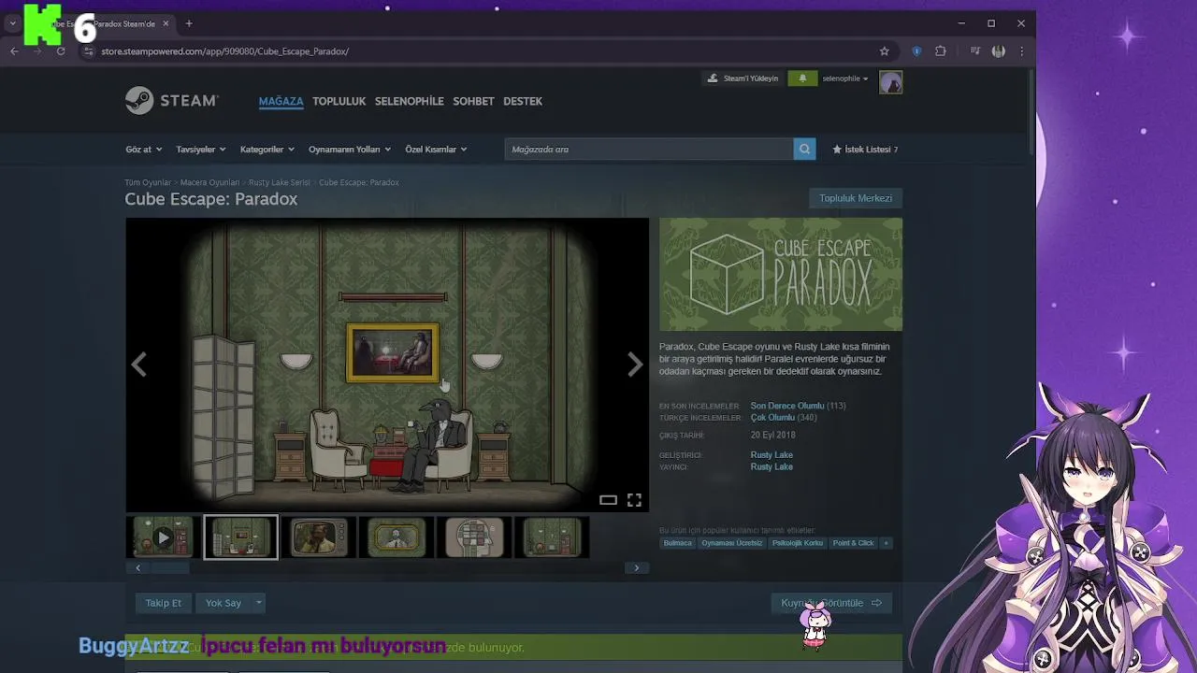Open the Tüm Oyunlar breadcrumb link

pyautogui.click(x=148, y=182)
